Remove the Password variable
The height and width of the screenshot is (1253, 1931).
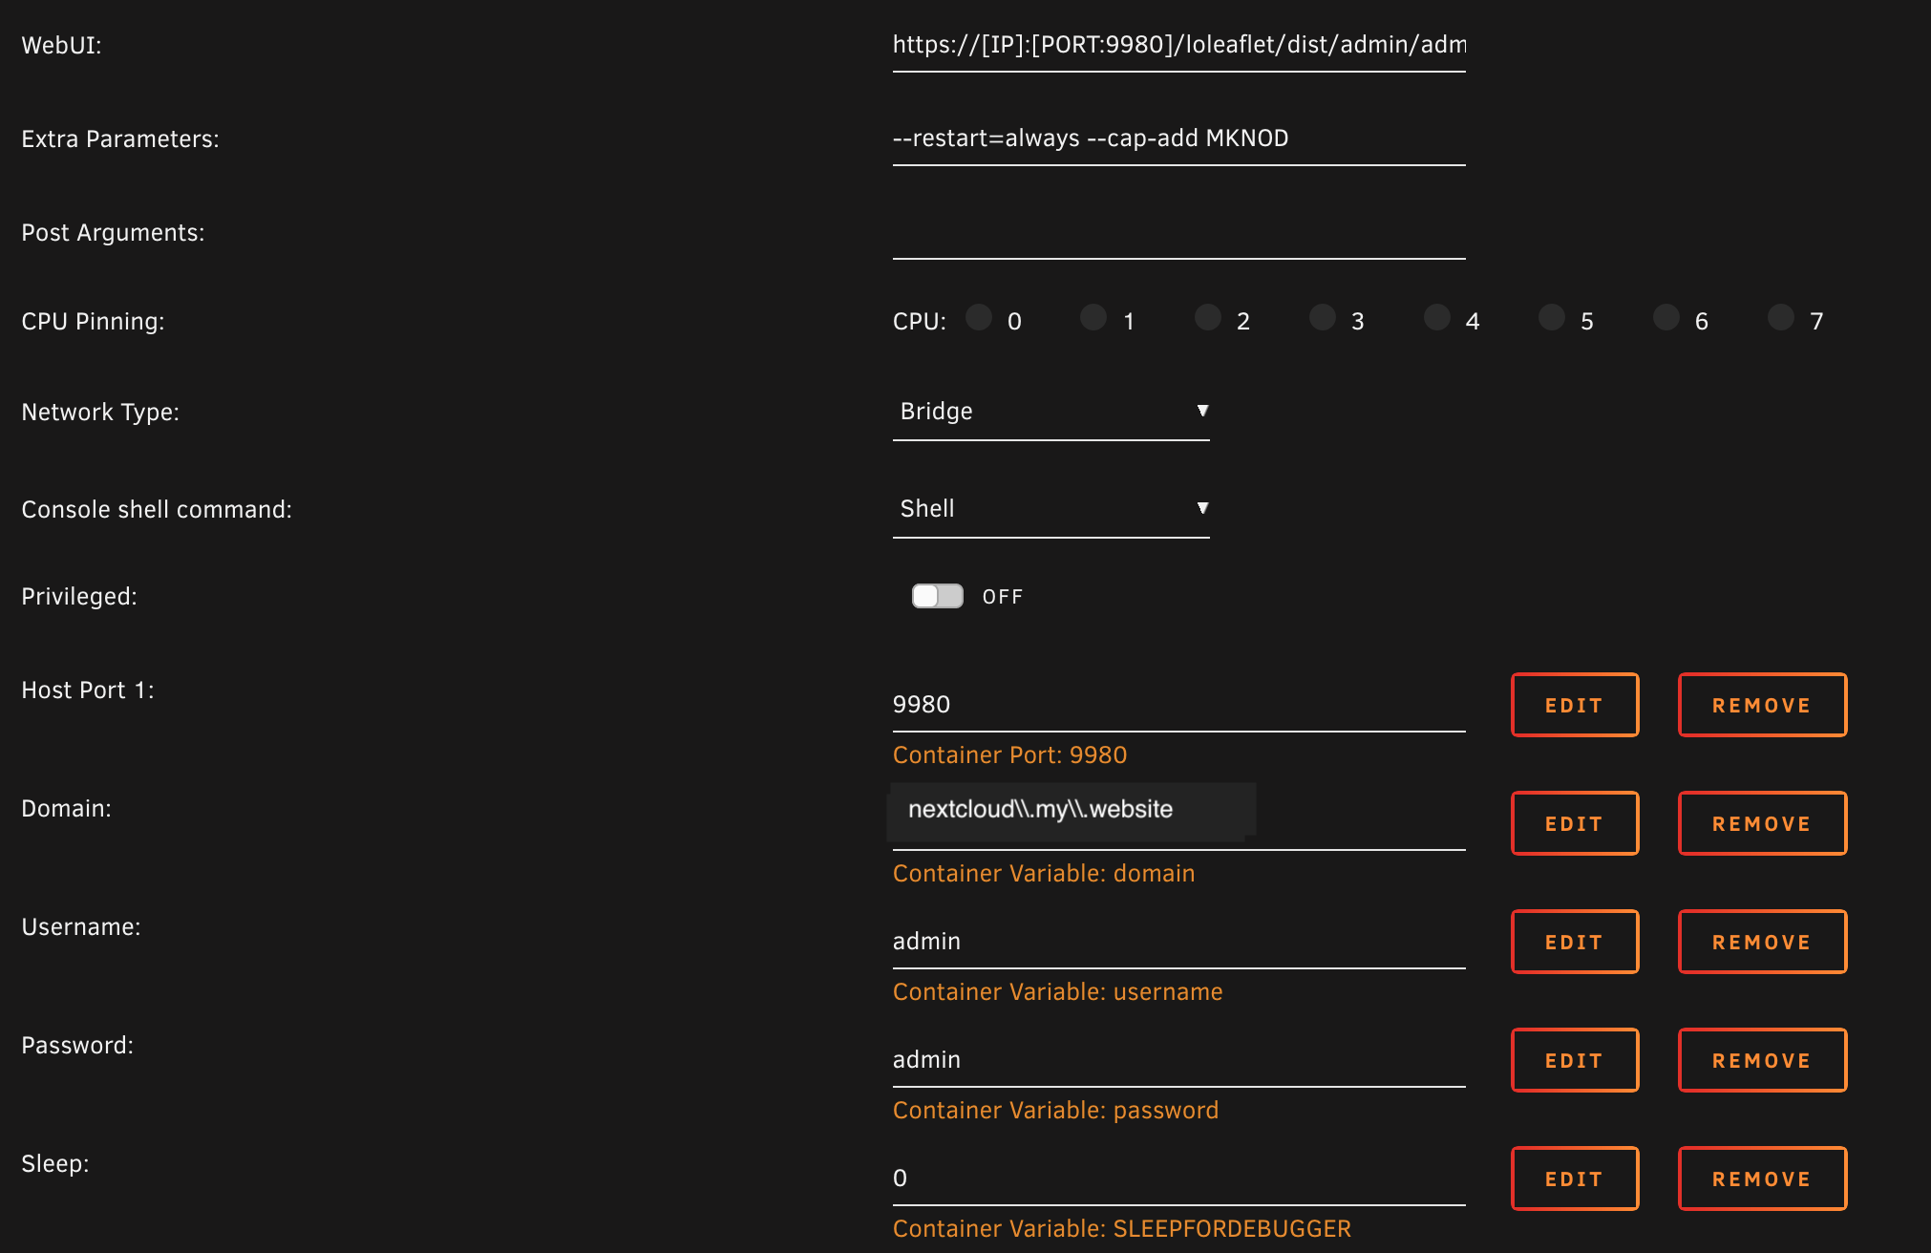[x=1762, y=1060]
